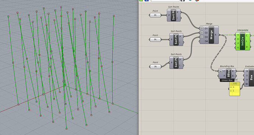The image size is (254, 135).
Task: Click the D4 input on Merge
Action: pyautogui.click(x=206, y=41)
